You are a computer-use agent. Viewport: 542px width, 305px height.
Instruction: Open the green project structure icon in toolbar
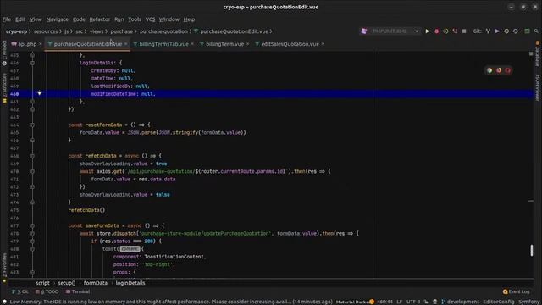point(527,31)
